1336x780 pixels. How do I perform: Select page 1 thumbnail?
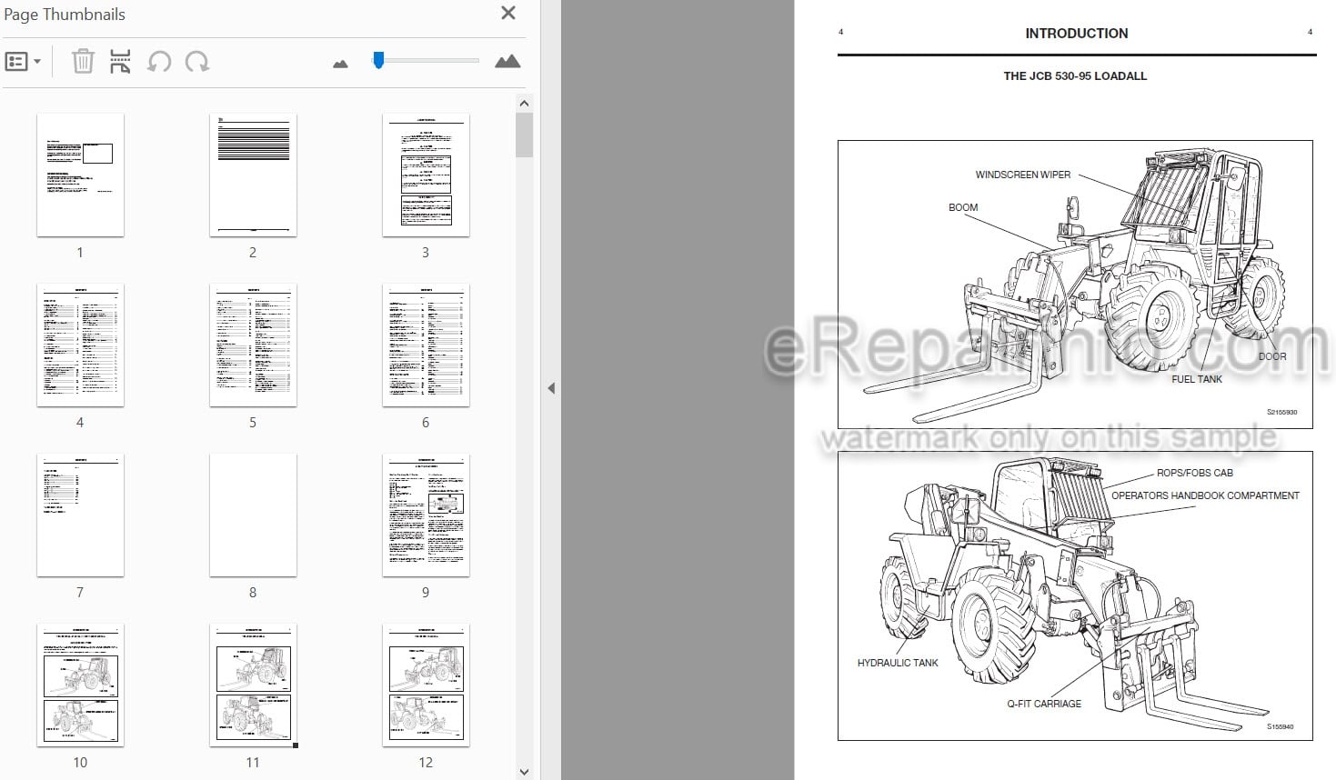point(80,175)
